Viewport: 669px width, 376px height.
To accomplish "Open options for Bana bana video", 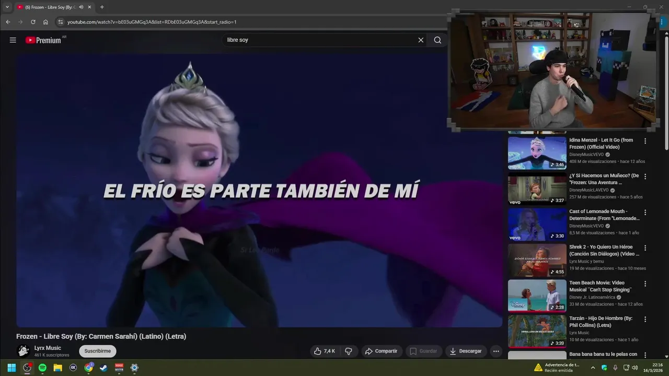I will click(645, 355).
